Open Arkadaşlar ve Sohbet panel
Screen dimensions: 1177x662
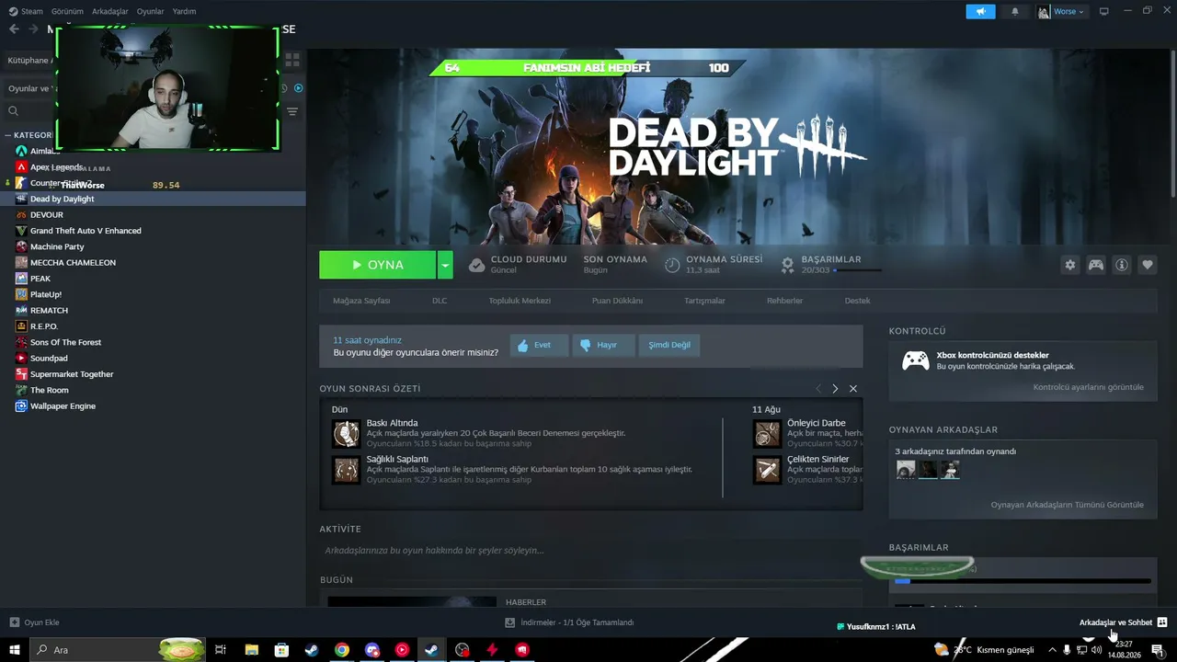pos(1123,622)
